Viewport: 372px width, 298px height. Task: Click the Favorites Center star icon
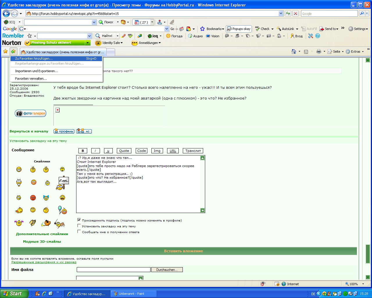coord(5,52)
